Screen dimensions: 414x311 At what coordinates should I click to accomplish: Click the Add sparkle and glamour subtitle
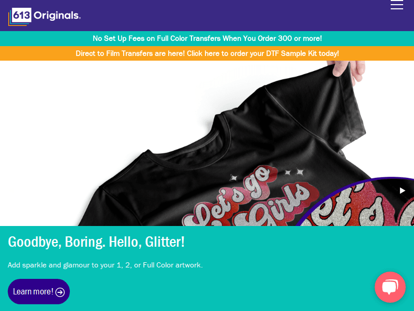[x=105, y=265]
